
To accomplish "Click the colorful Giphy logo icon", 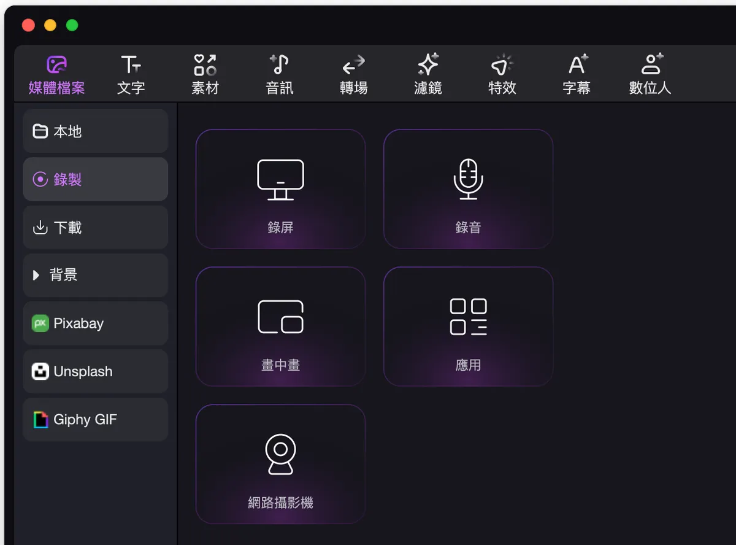I will (40, 420).
